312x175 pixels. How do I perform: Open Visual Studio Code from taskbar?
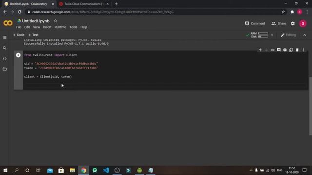(106, 170)
